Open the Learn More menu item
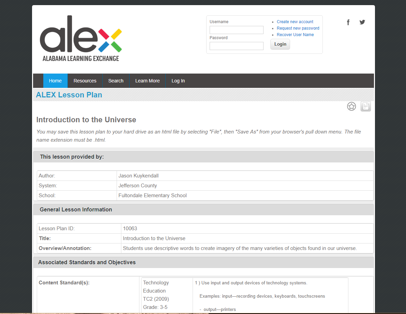The width and height of the screenshot is (406, 314). [x=147, y=81]
